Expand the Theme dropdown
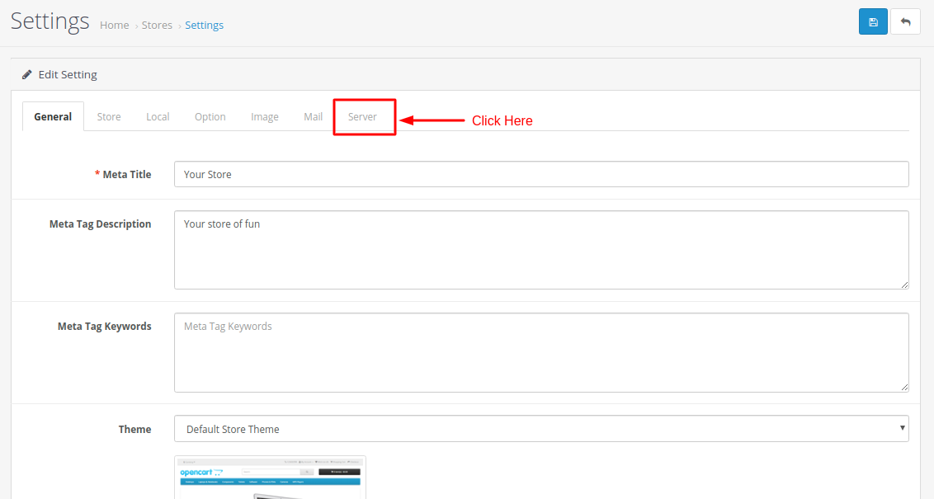 click(x=541, y=429)
